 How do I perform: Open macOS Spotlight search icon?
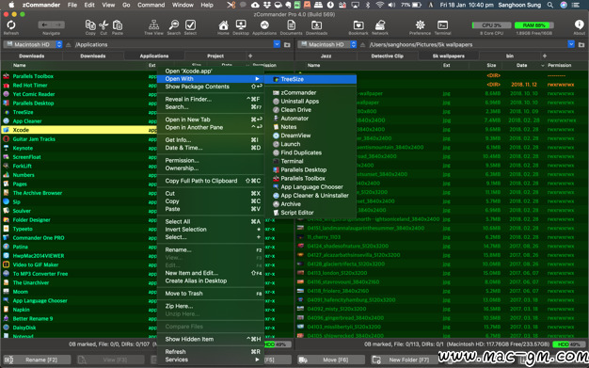tap(549, 5)
